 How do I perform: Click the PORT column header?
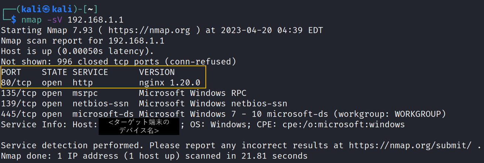[11, 72]
